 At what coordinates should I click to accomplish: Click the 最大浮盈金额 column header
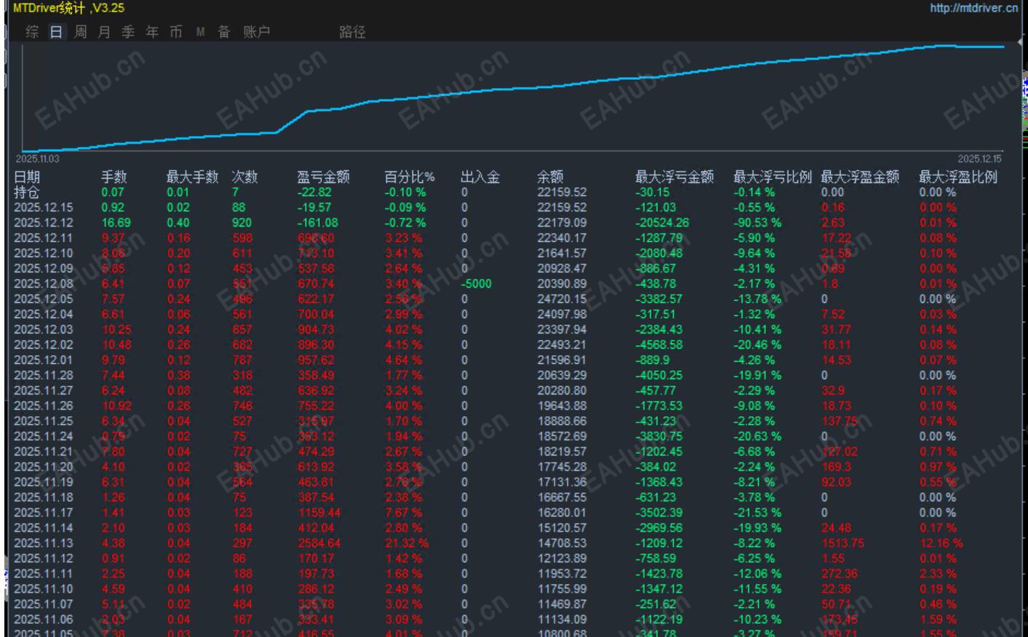(x=860, y=177)
